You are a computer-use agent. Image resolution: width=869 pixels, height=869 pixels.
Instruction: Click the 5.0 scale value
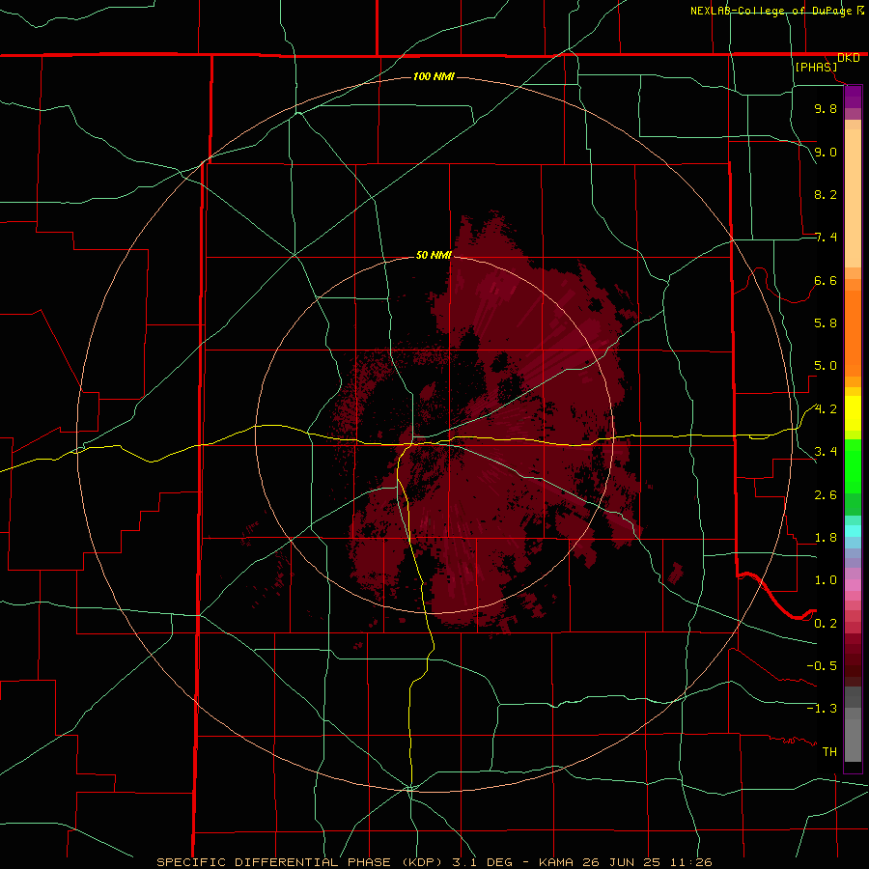point(826,366)
